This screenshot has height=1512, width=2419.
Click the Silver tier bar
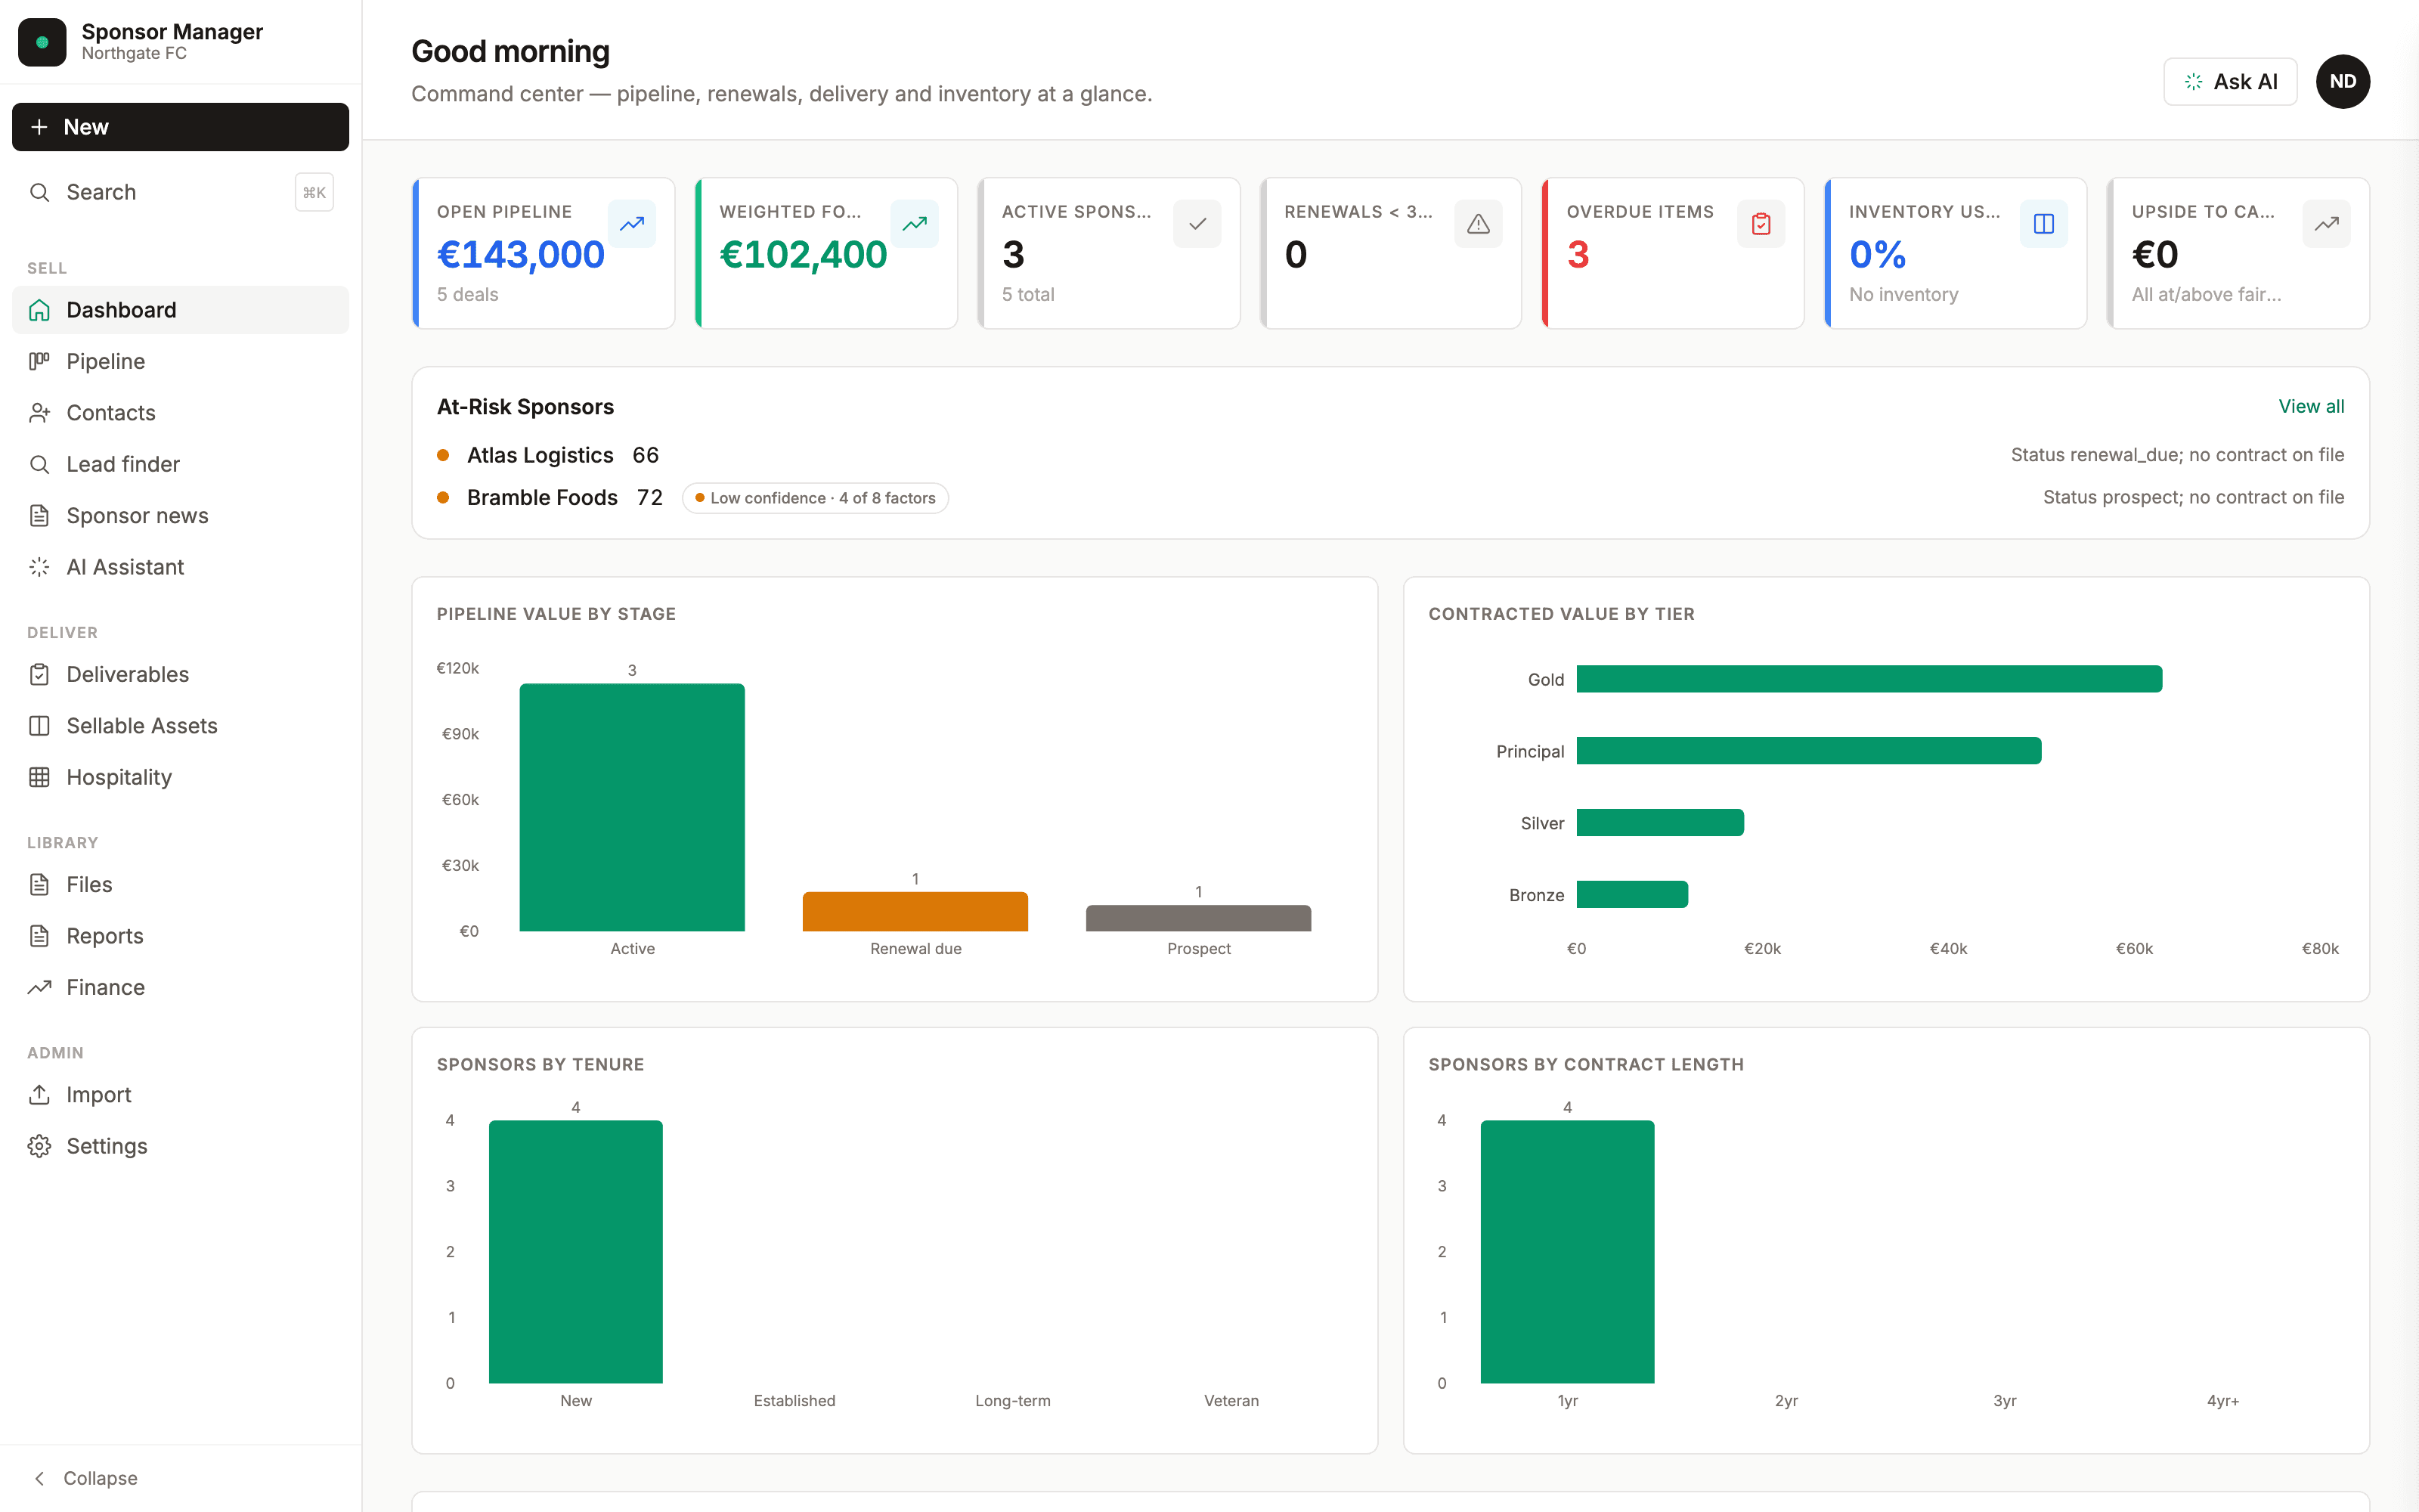click(1660, 823)
